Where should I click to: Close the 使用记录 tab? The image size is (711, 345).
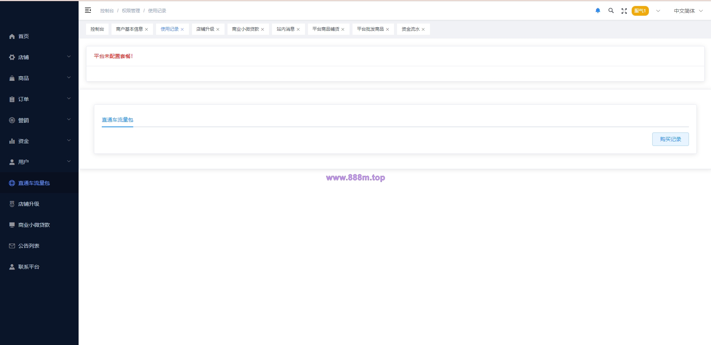tap(182, 29)
